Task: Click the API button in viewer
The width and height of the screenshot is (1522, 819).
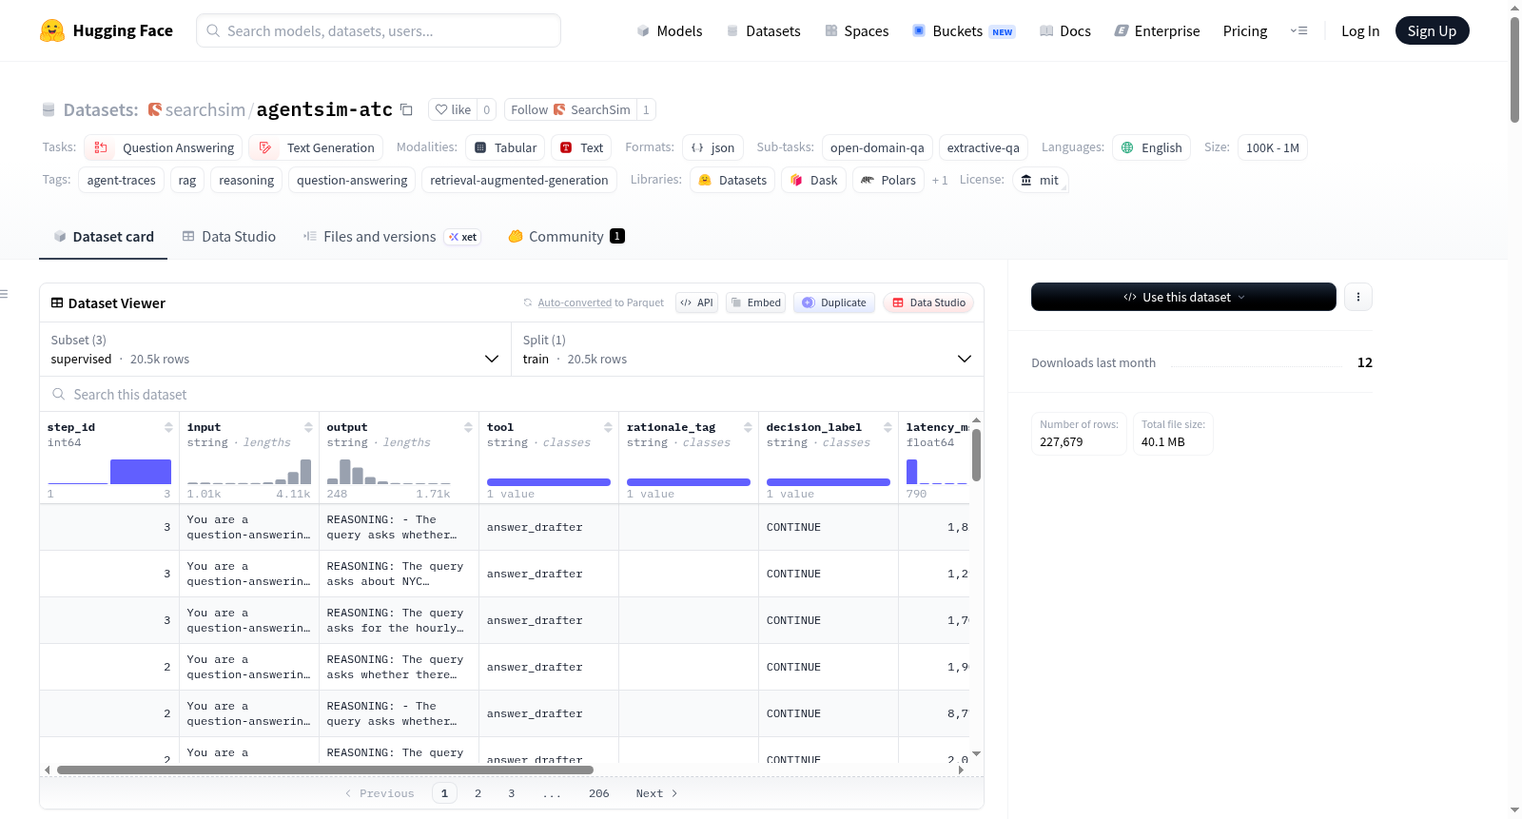Action: coord(696,302)
